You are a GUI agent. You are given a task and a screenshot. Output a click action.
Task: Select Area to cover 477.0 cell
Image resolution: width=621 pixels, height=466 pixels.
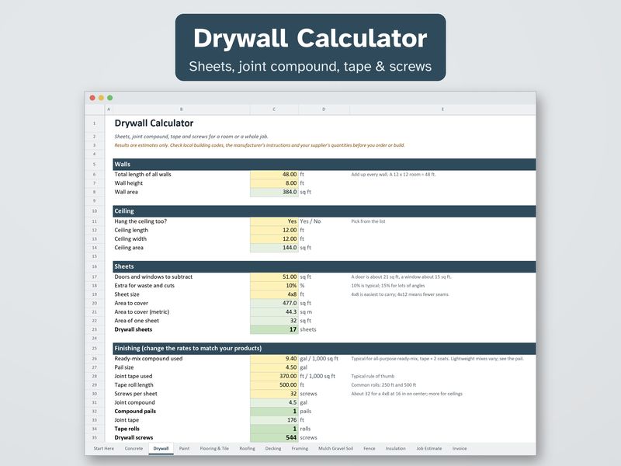(274, 303)
